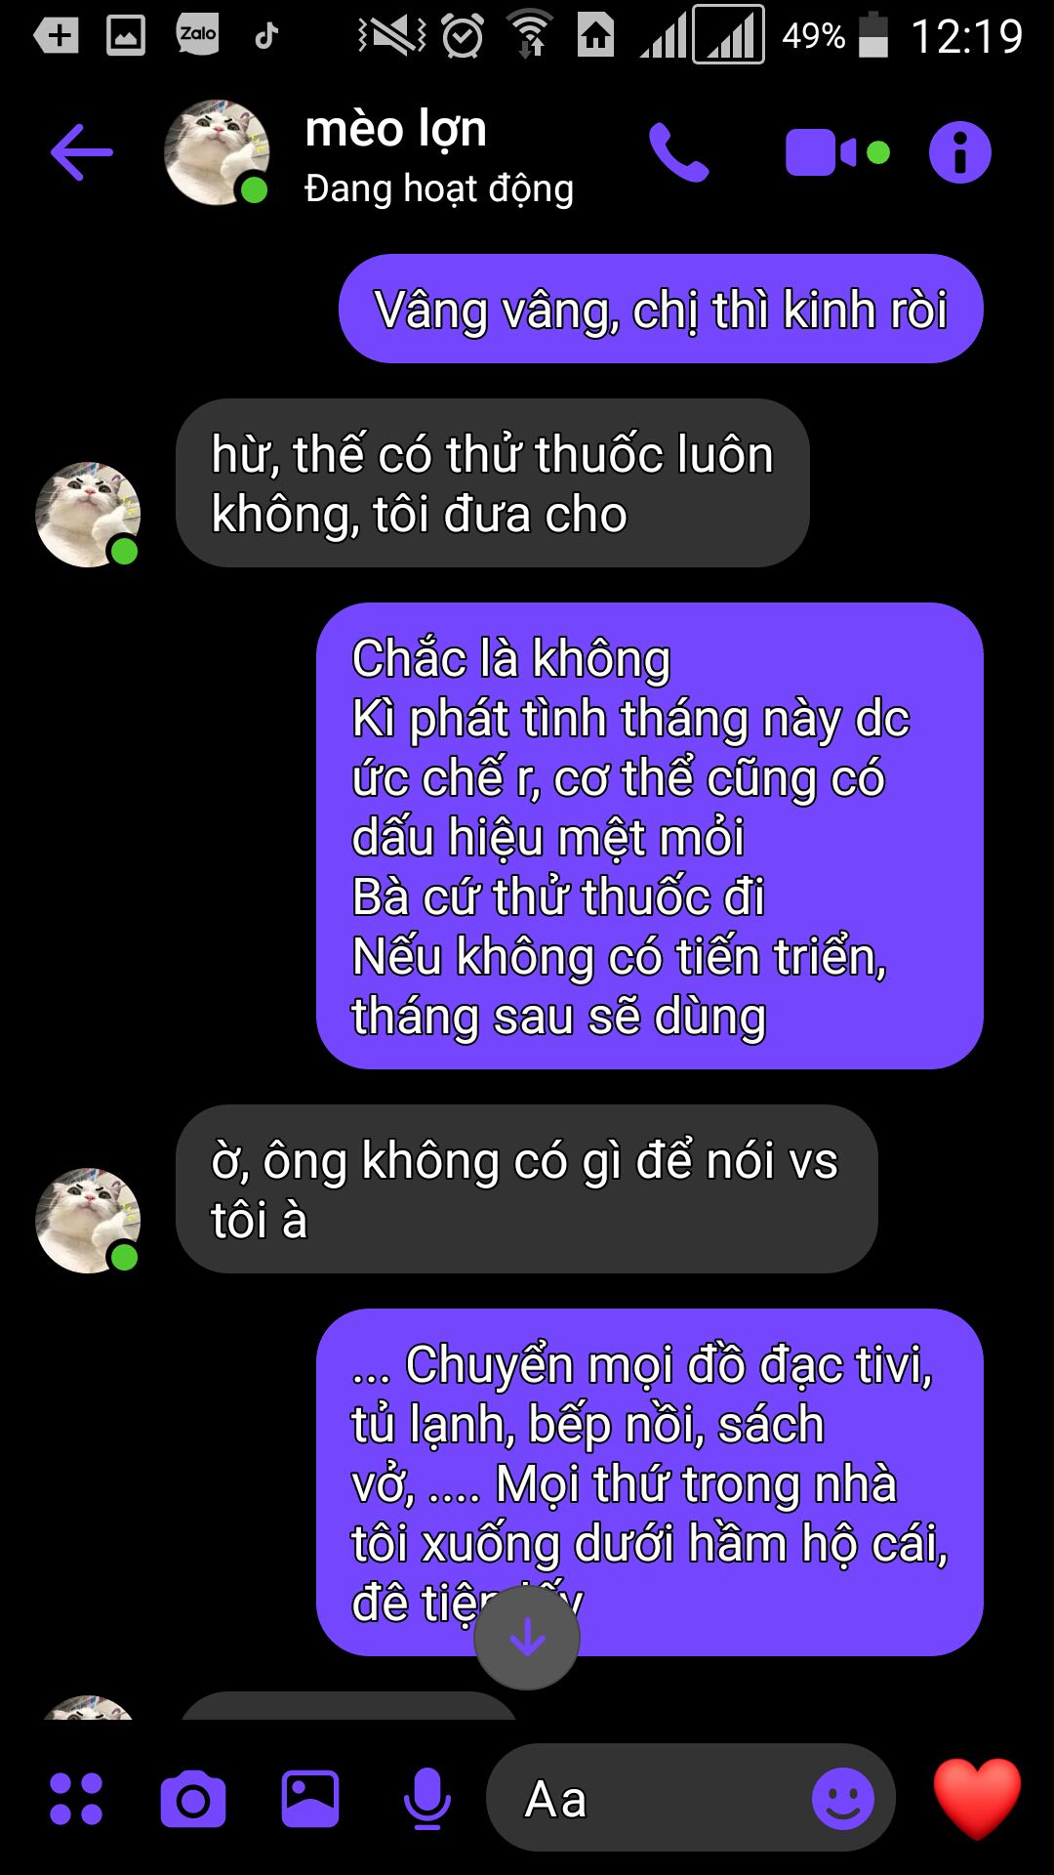Tap the avatar beside 'ờ, ông không' message
Viewport: 1054px width, 1875px height.
click(x=88, y=1221)
